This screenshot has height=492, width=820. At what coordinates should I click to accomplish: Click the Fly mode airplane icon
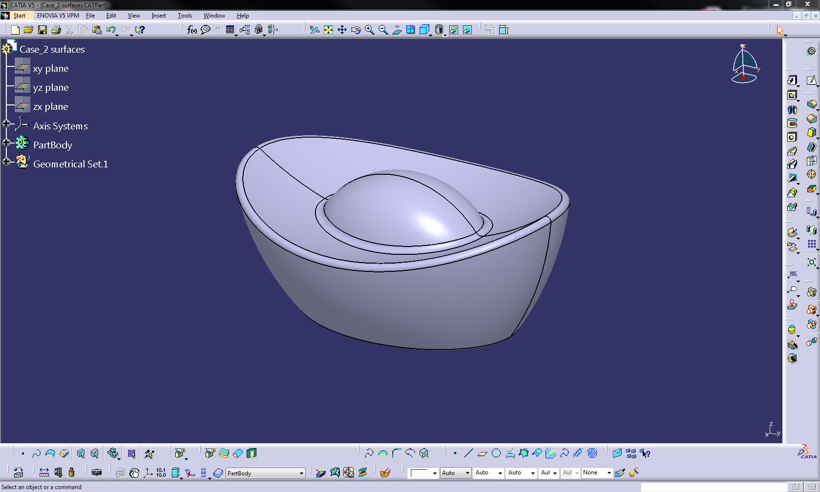point(315,30)
